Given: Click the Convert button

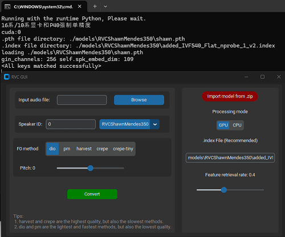Looking at the screenshot, I should click(92, 194).
